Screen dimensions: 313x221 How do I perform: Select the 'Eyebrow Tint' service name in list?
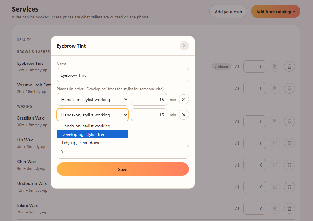(x=30, y=63)
